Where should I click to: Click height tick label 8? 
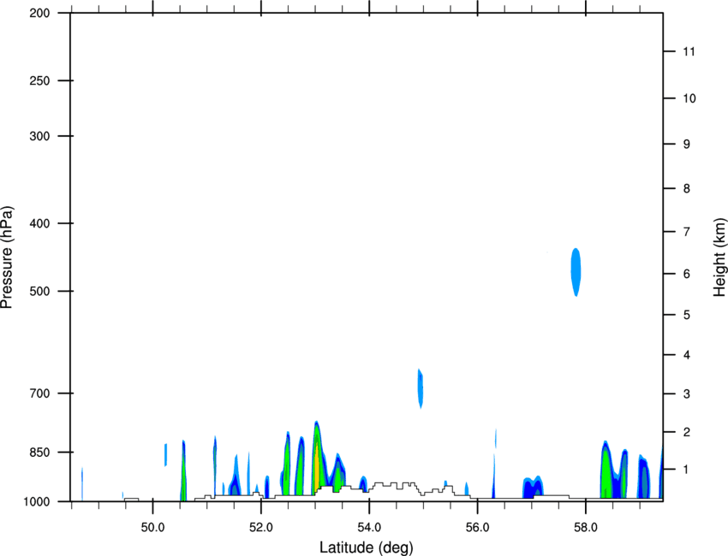(x=687, y=188)
